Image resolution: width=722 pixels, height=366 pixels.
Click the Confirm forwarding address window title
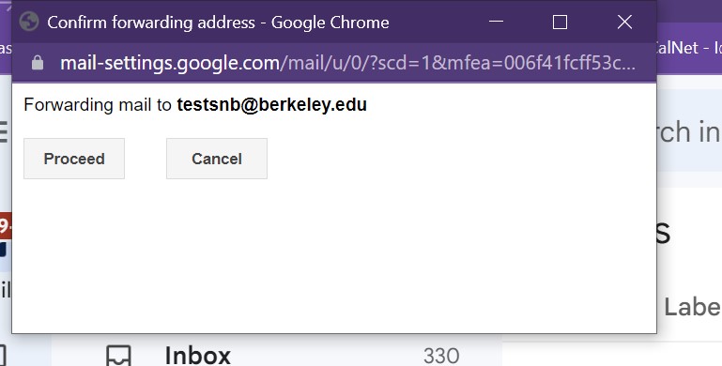[x=218, y=23]
